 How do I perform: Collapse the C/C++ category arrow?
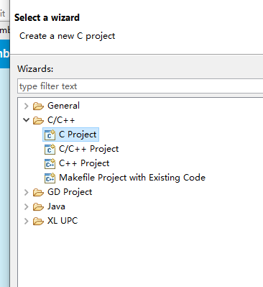click(27, 119)
